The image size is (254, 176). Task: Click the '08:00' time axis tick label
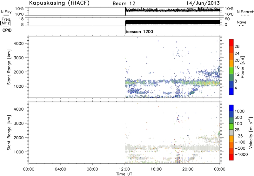pyautogui.click(x=92, y=169)
